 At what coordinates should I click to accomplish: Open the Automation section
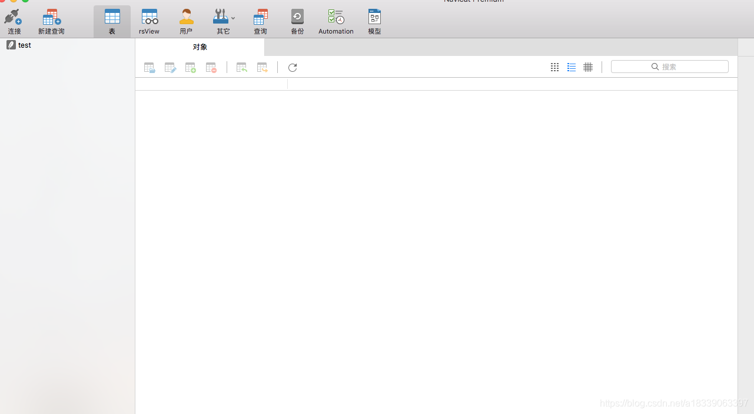[x=336, y=21]
